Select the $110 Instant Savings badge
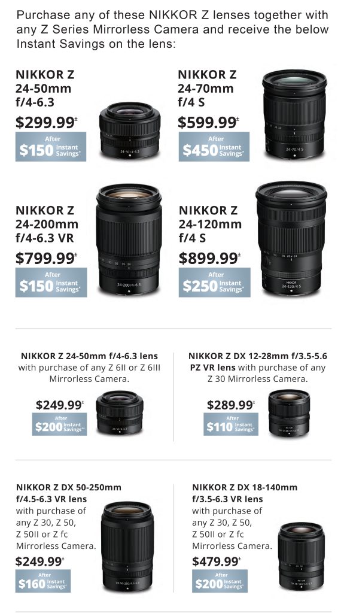The image size is (347, 613). point(231,424)
